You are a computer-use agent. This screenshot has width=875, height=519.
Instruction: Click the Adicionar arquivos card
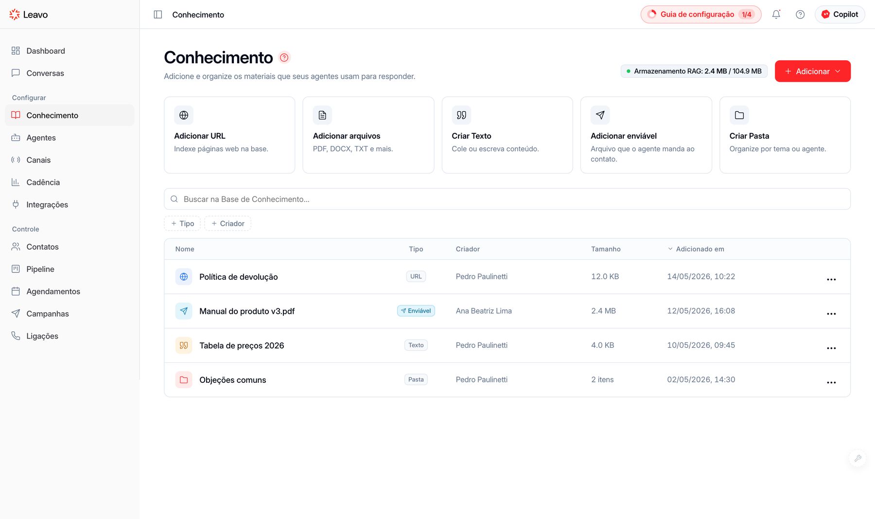coord(368,135)
